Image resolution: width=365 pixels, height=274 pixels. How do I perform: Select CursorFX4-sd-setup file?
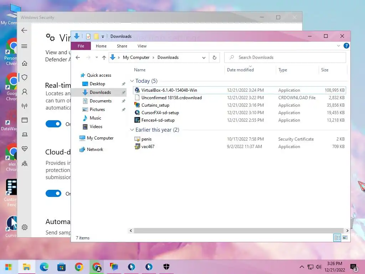coord(239,112)
